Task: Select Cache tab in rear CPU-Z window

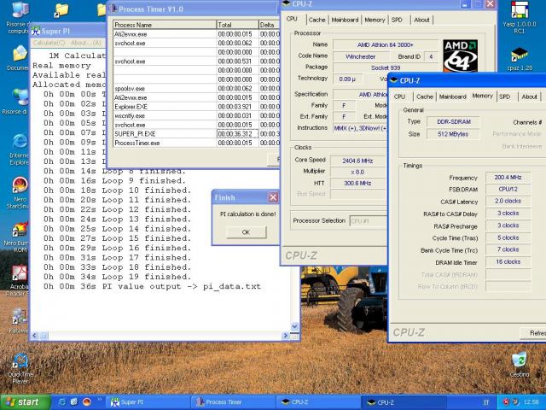Action: point(317,20)
